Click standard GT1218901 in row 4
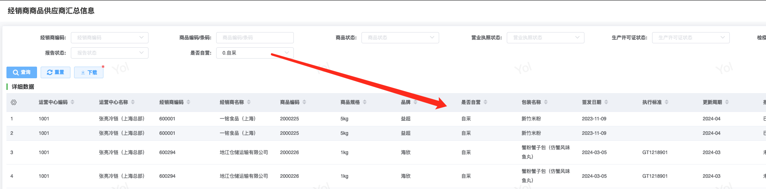 pos(655,176)
